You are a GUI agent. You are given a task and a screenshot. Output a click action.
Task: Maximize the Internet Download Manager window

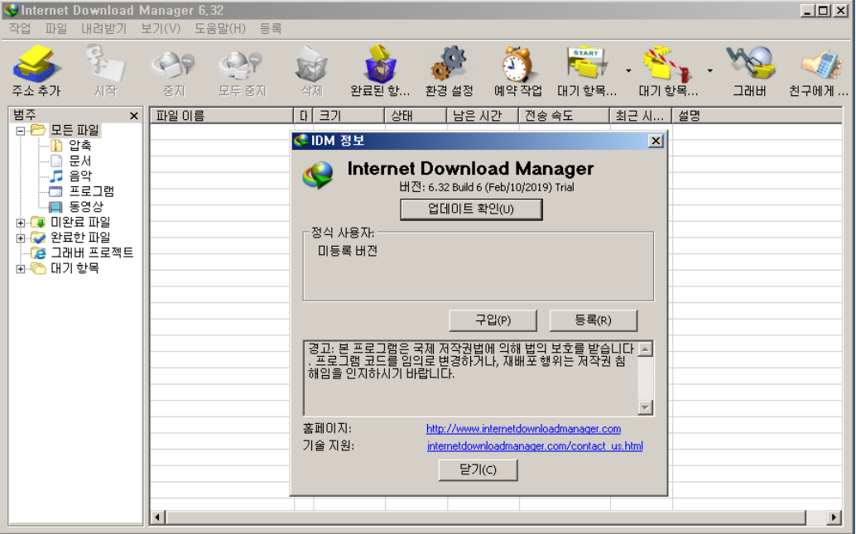point(823,11)
